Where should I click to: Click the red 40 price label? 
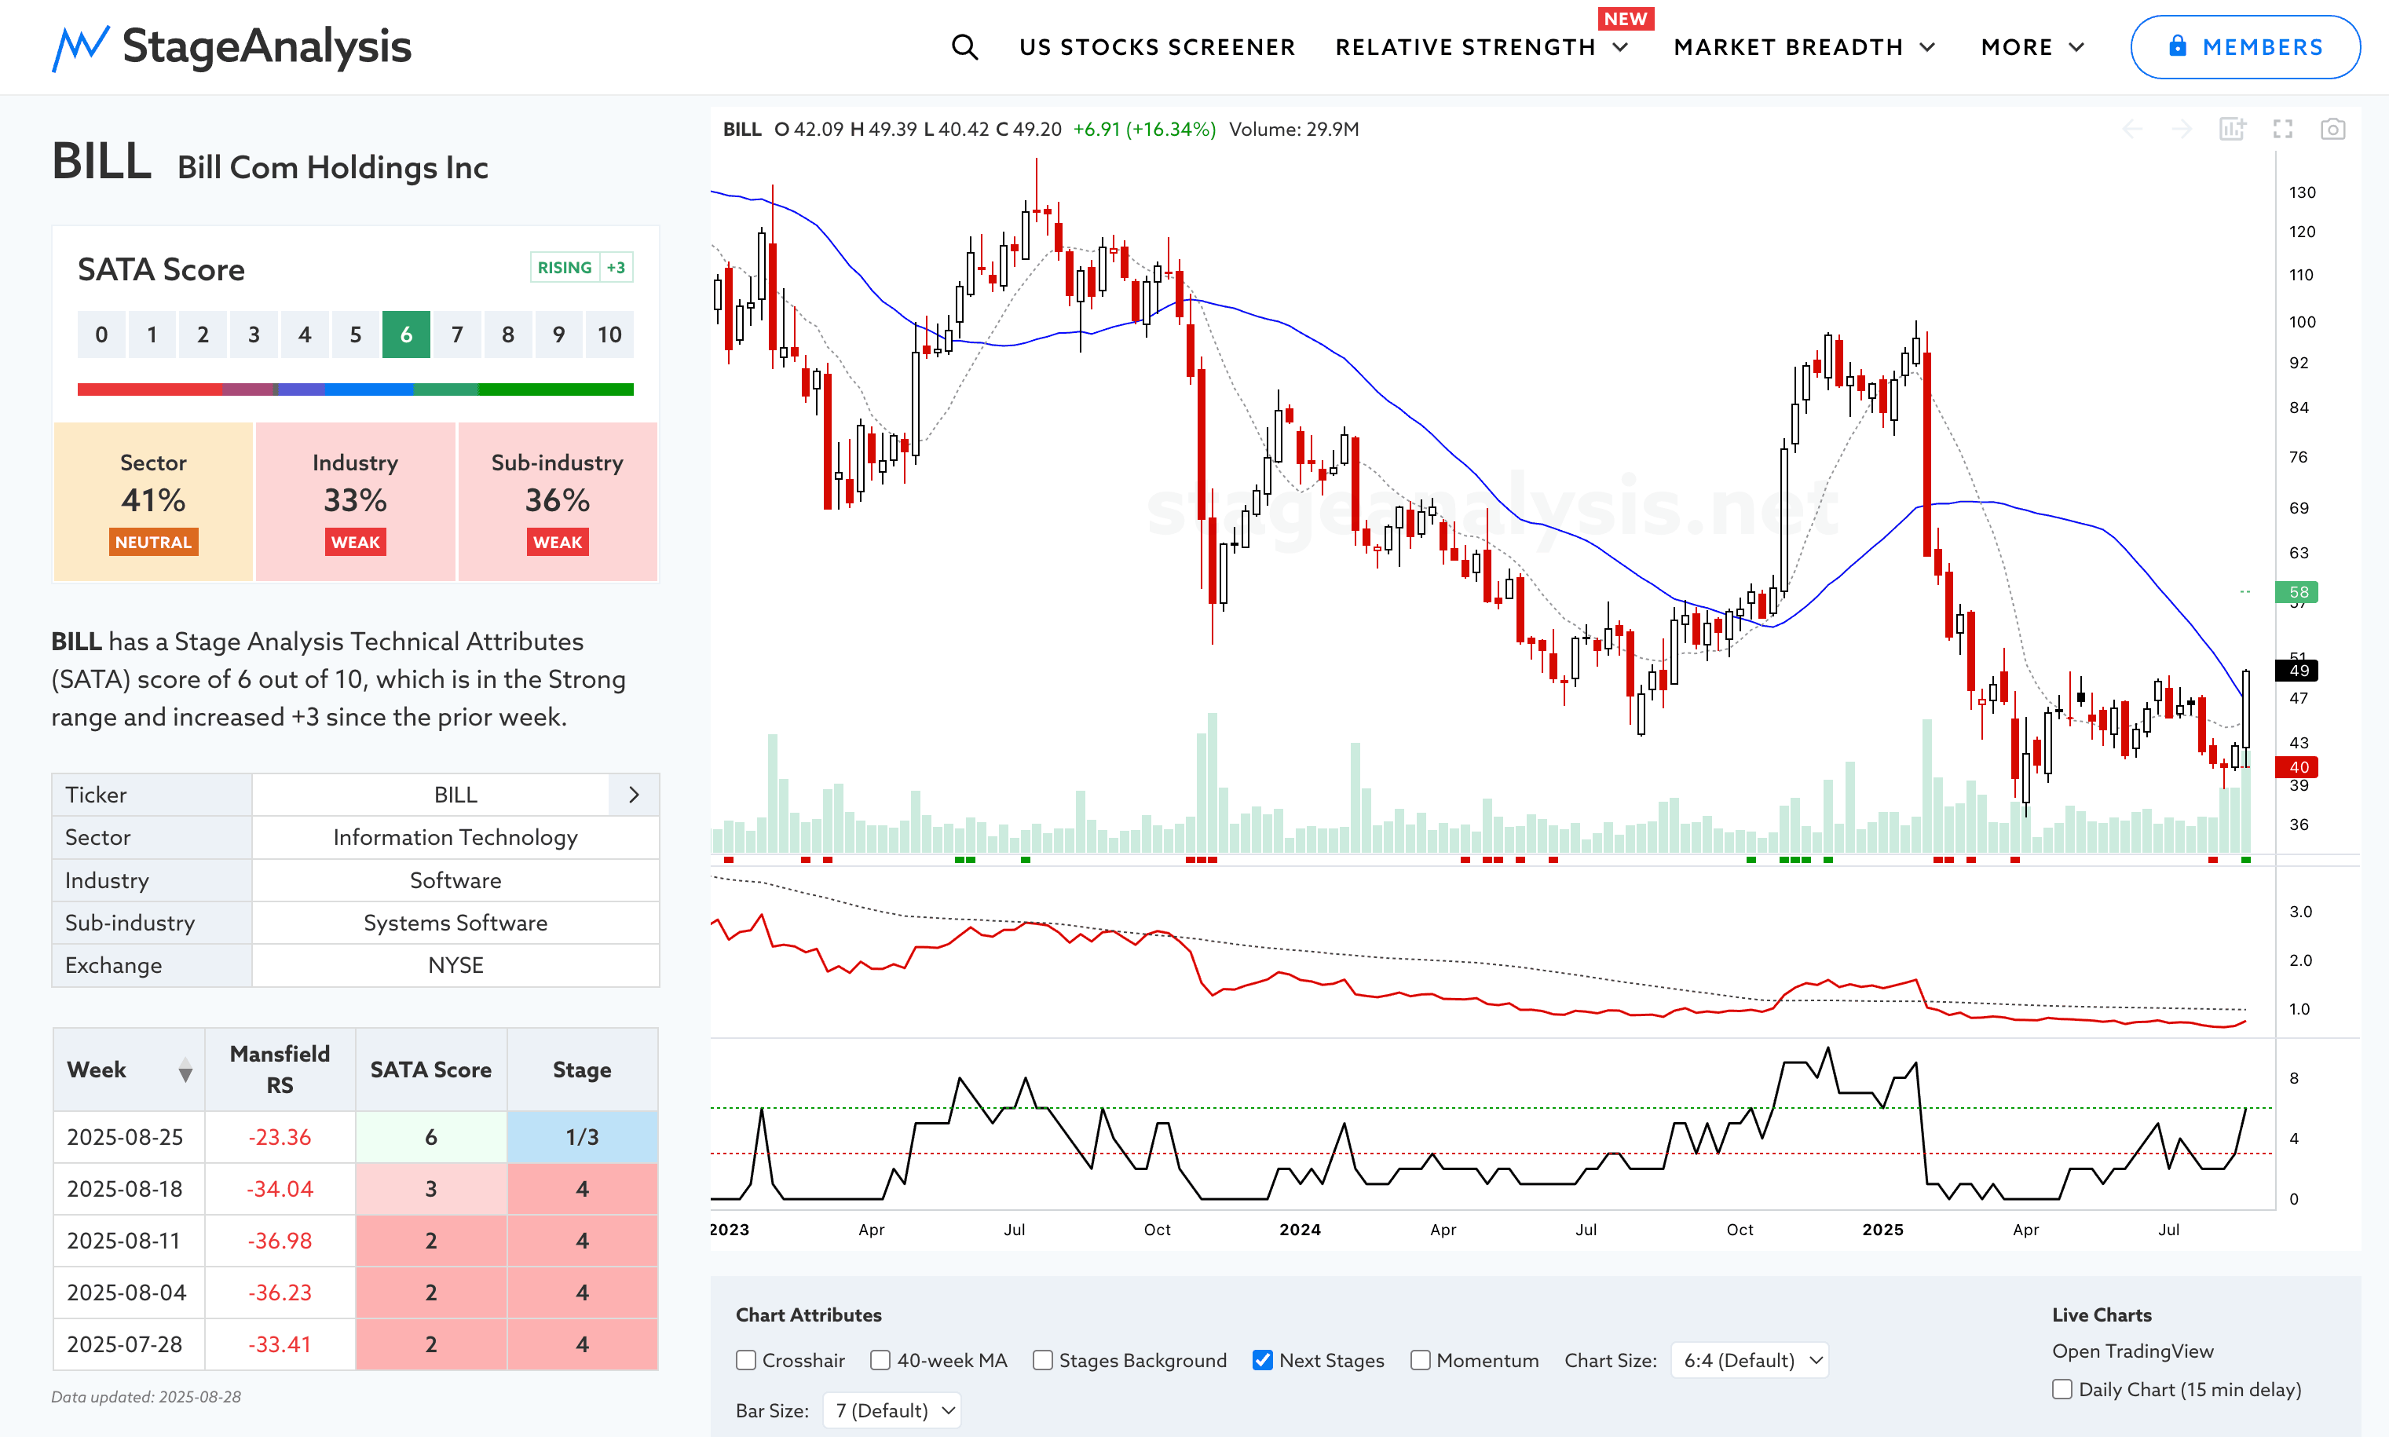click(x=2296, y=767)
